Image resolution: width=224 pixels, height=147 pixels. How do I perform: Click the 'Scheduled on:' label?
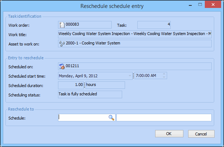point(21,67)
